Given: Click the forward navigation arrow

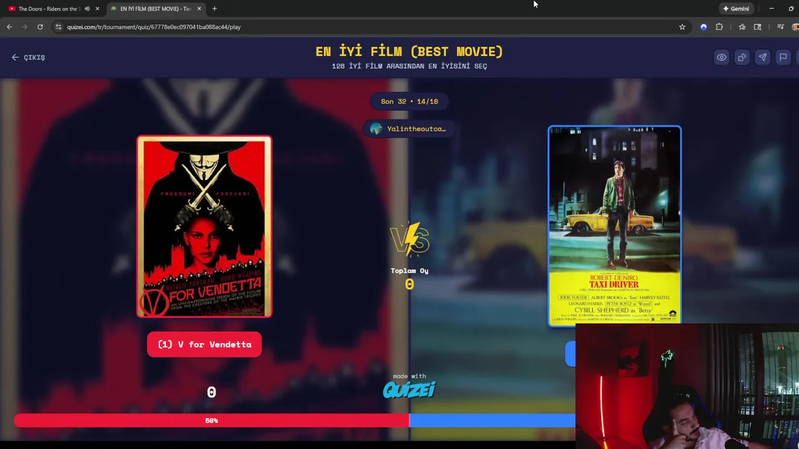Looking at the screenshot, I should tap(25, 27).
